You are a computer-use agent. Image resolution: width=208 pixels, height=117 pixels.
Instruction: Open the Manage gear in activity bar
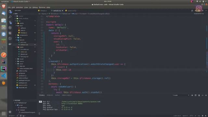point(10,112)
